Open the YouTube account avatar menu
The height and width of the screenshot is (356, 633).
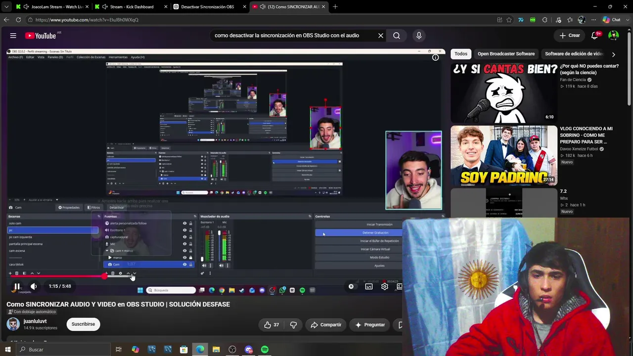tap(614, 36)
